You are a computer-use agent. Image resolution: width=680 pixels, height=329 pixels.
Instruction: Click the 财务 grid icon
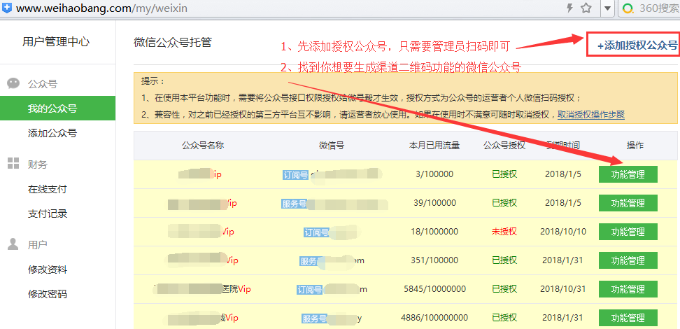click(x=13, y=164)
